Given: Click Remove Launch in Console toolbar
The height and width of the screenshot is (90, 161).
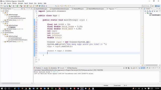Looking at the screenshot, I should click(126, 68).
